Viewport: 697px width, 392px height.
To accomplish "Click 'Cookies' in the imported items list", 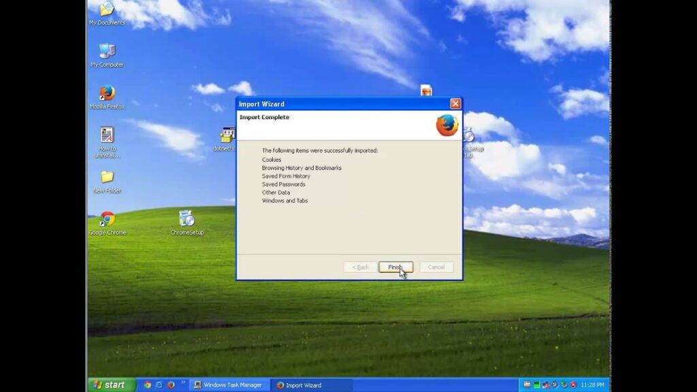I will point(271,159).
